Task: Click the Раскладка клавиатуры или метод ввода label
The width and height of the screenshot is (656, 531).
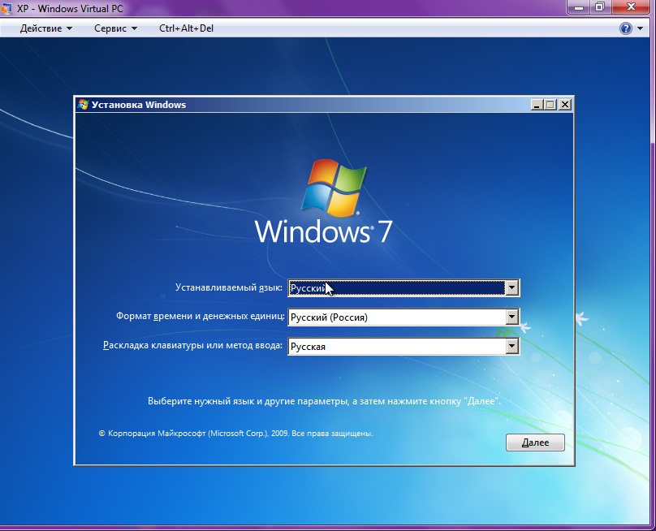Action: point(193,346)
